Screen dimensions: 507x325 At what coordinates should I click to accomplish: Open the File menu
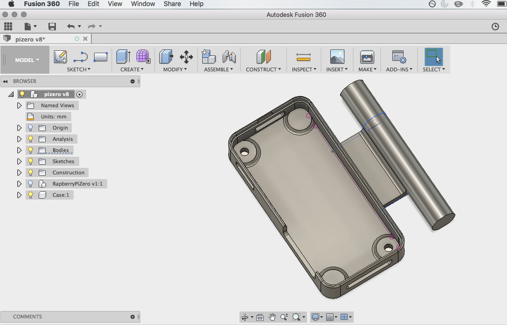click(x=74, y=4)
